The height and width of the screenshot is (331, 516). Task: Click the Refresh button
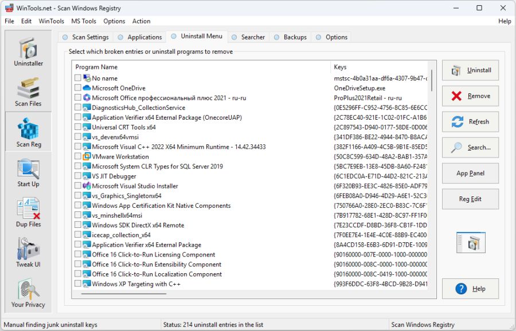click(x=470, y=121)
